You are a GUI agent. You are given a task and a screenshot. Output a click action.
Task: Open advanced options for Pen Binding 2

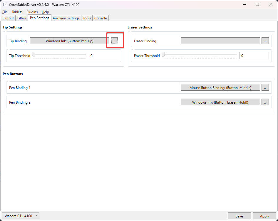265,102
